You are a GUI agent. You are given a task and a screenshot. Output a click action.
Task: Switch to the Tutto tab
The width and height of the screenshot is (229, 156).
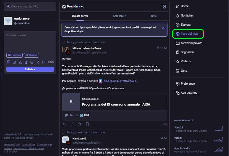click(154, 16)
